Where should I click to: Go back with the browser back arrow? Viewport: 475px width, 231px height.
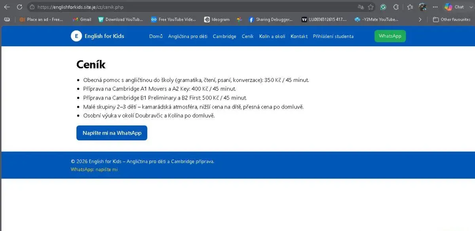pos(7,7)
